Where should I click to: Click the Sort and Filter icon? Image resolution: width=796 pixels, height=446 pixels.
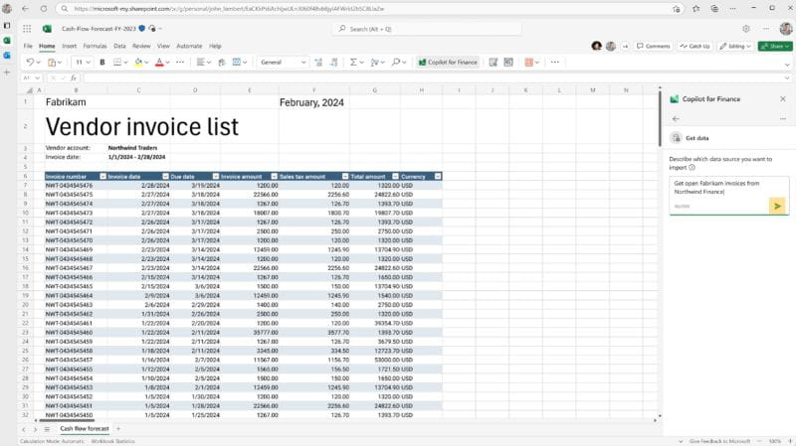(375, 63)
